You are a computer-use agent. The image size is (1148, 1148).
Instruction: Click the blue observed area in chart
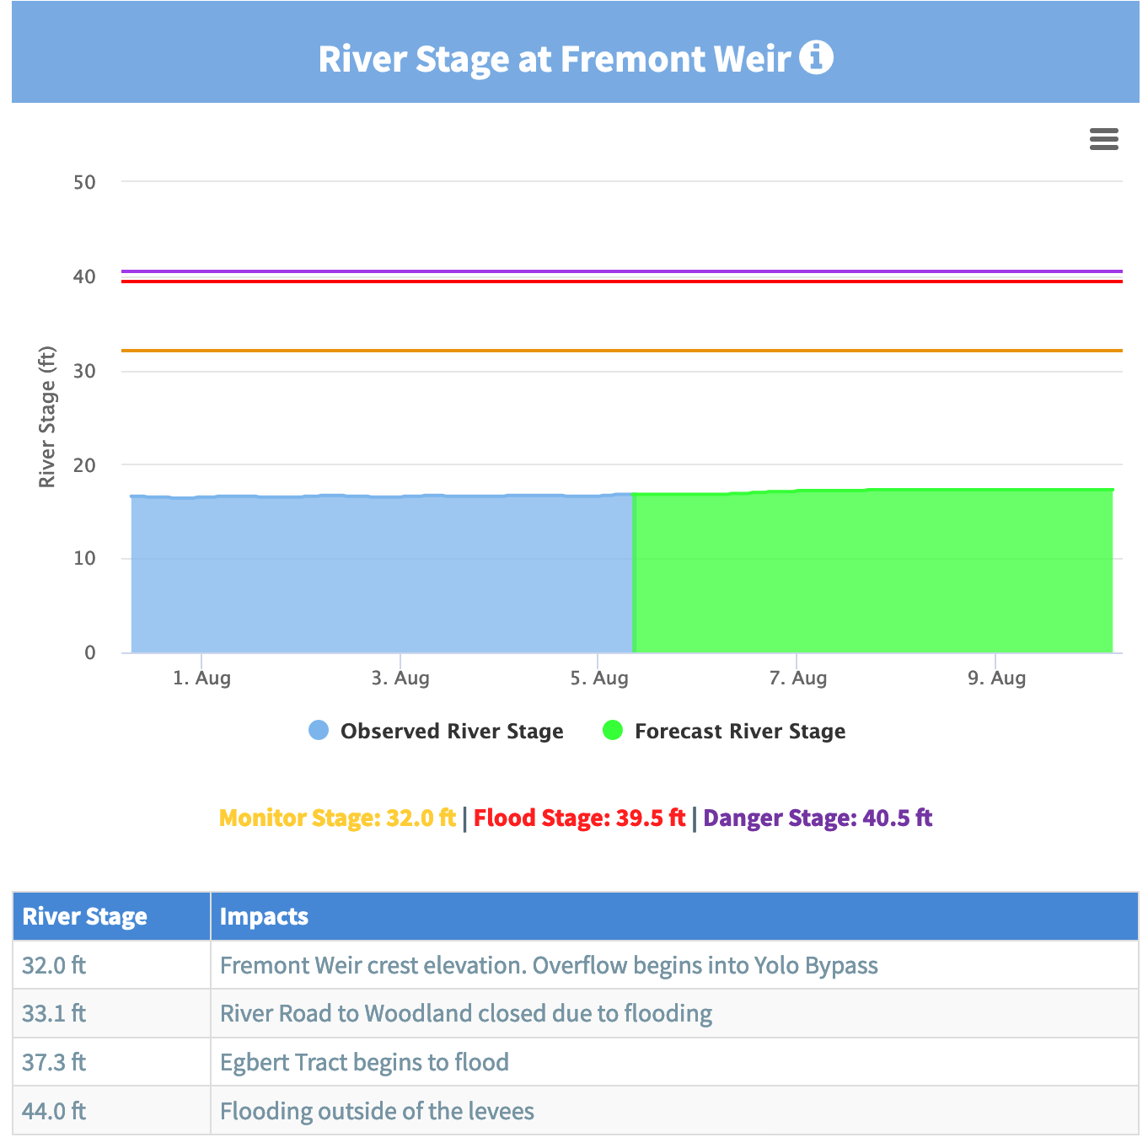click(379, 573)
